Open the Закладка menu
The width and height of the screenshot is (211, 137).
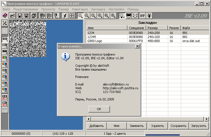[x=98, y=9]
